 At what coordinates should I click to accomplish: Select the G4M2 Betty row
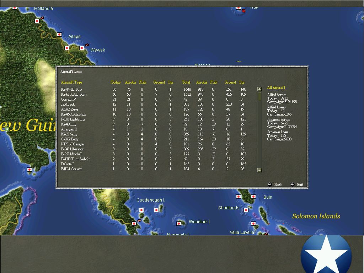tap(154, 139)
